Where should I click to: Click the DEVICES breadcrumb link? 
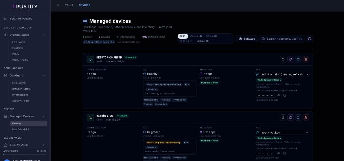(x=84, y=5)
